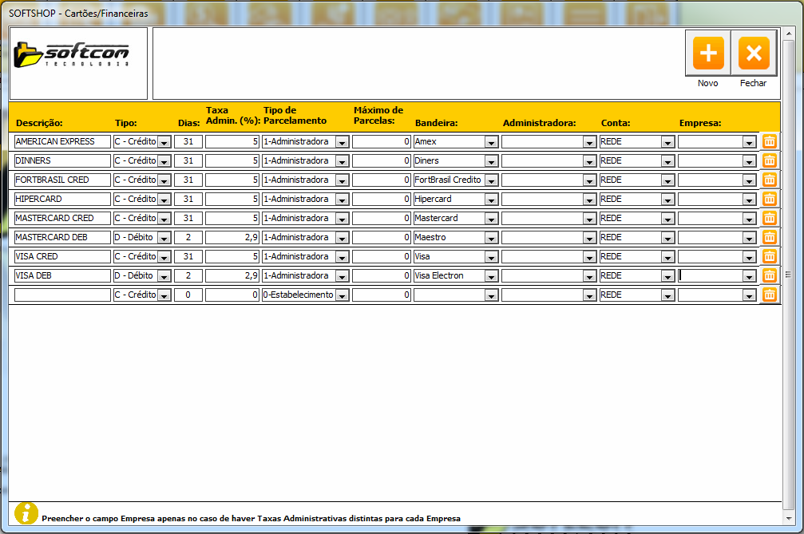Click trash icon for DINNERS row
The height and width of the screenshot is (534, 804).
[x=769, y=160]
